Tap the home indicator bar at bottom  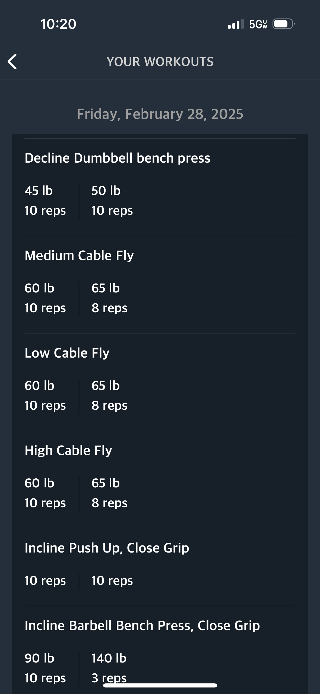pos(160,685)
